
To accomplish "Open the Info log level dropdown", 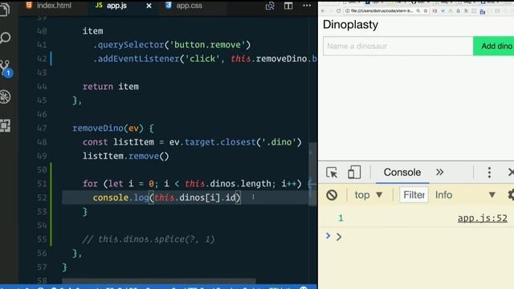I will pyautogui.click(x=465, y=195).
